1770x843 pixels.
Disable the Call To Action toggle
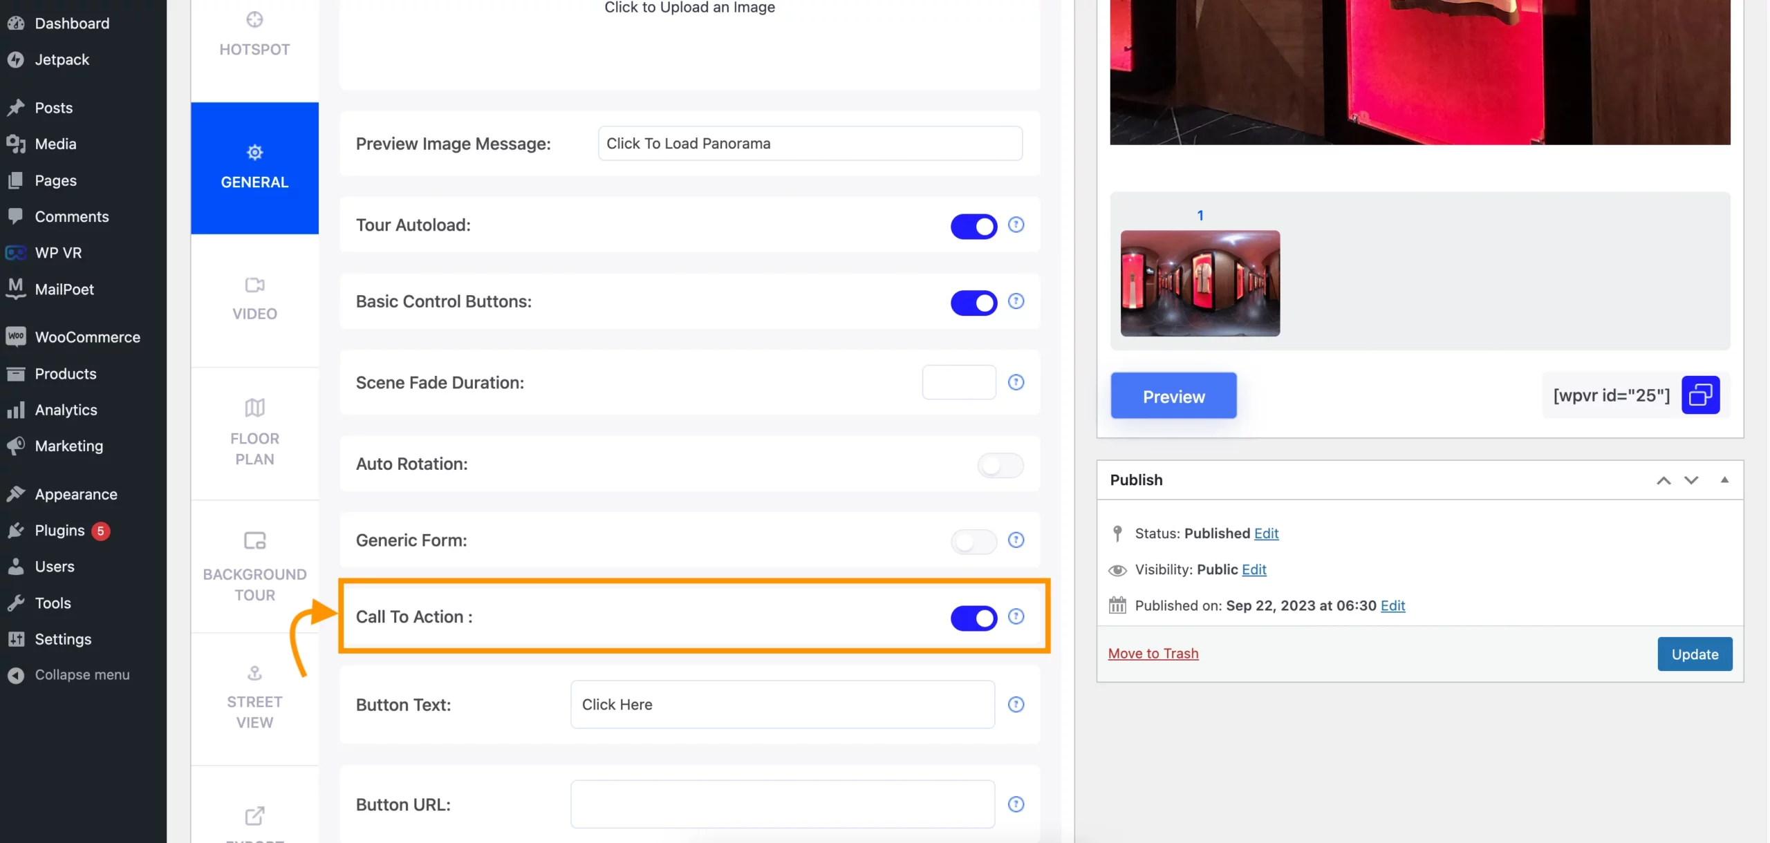coord(973,617)
